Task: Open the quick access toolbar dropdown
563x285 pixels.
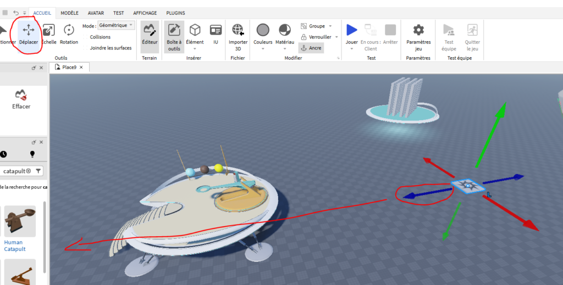Action: point(24,13)
